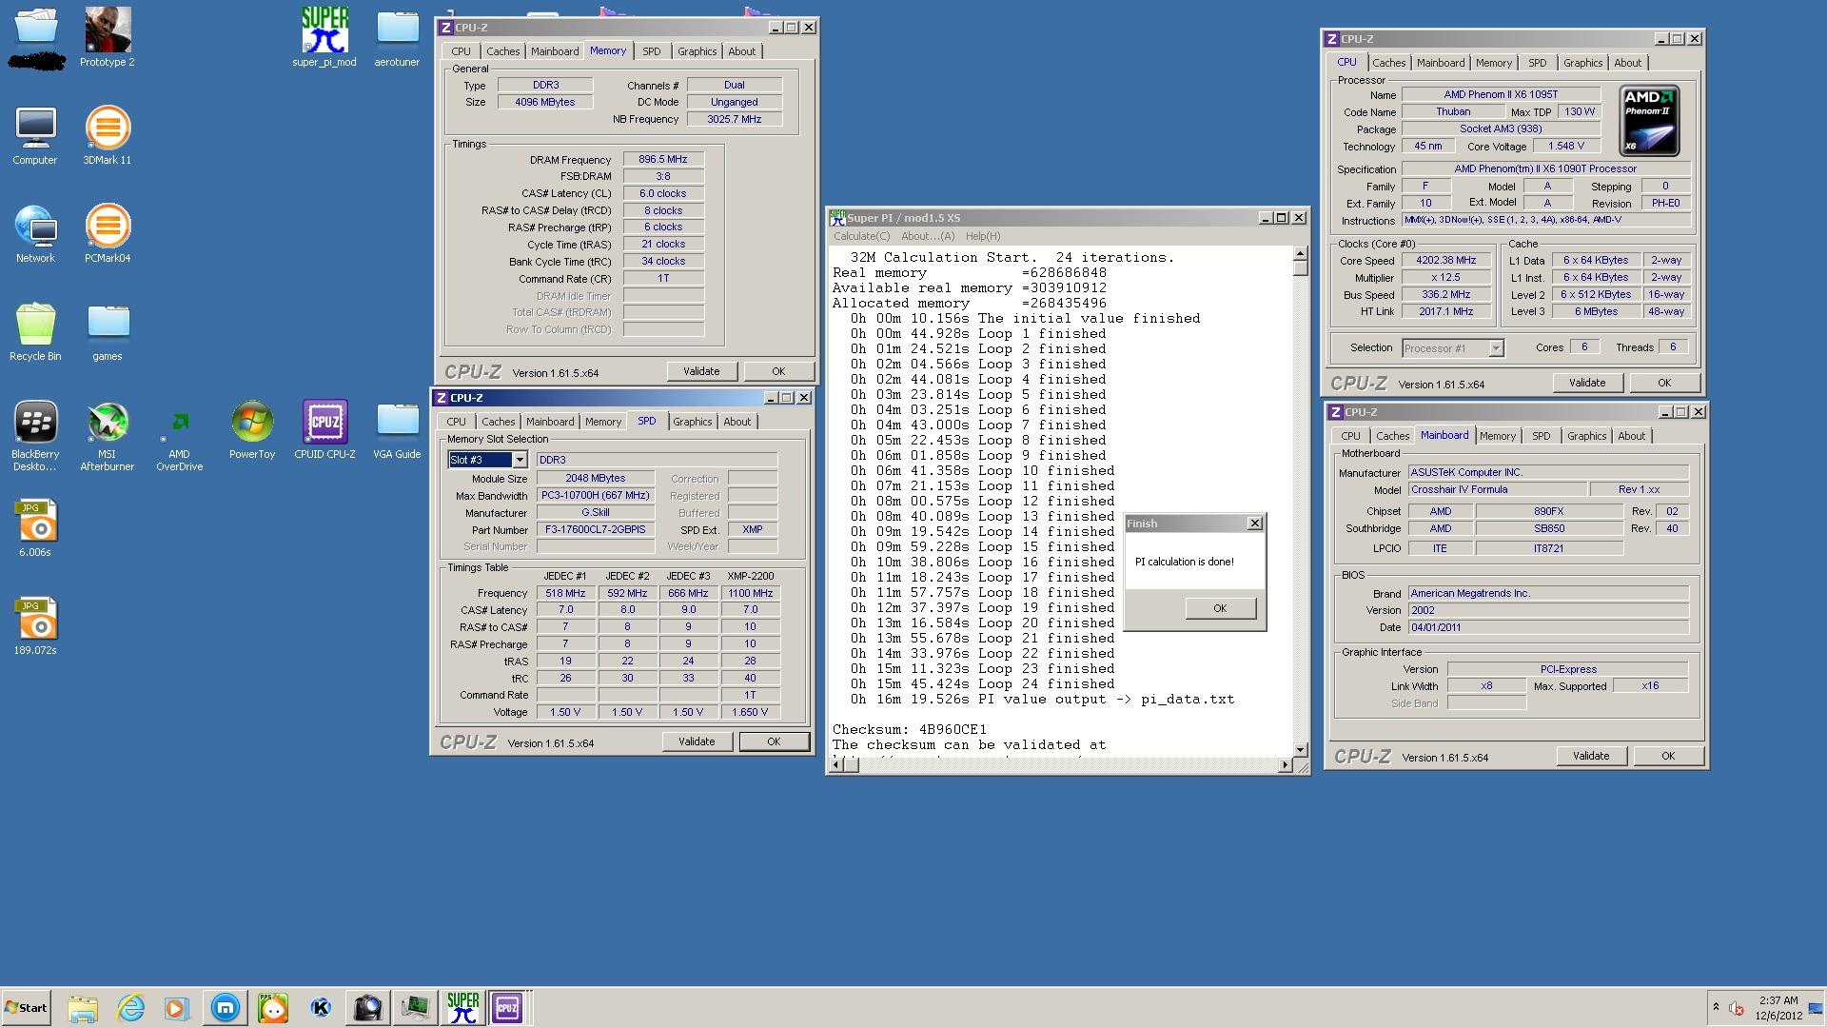Image resolution: width=1827 pixels, height=1028 pixels.
Task: Click Validate in SPD CPU-Z window
Action: (697, 741)
